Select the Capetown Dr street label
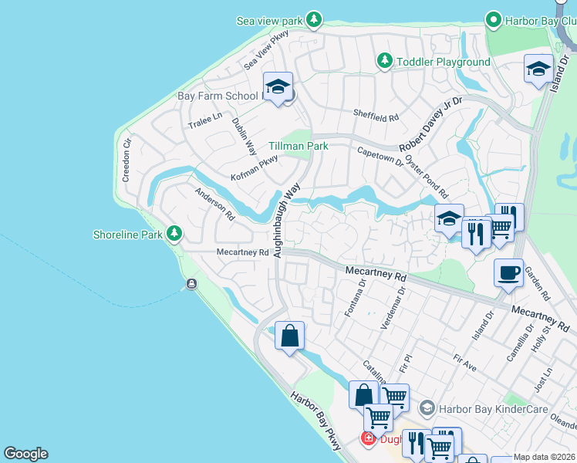This screenshot has width=577, height=463. [x=380, y=157]
